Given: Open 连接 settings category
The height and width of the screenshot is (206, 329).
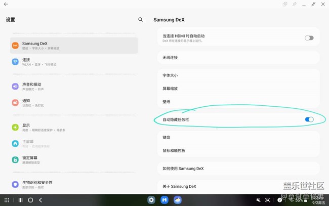Looking at the screenshot, I should pyautogui.click(x=74, y=62).
